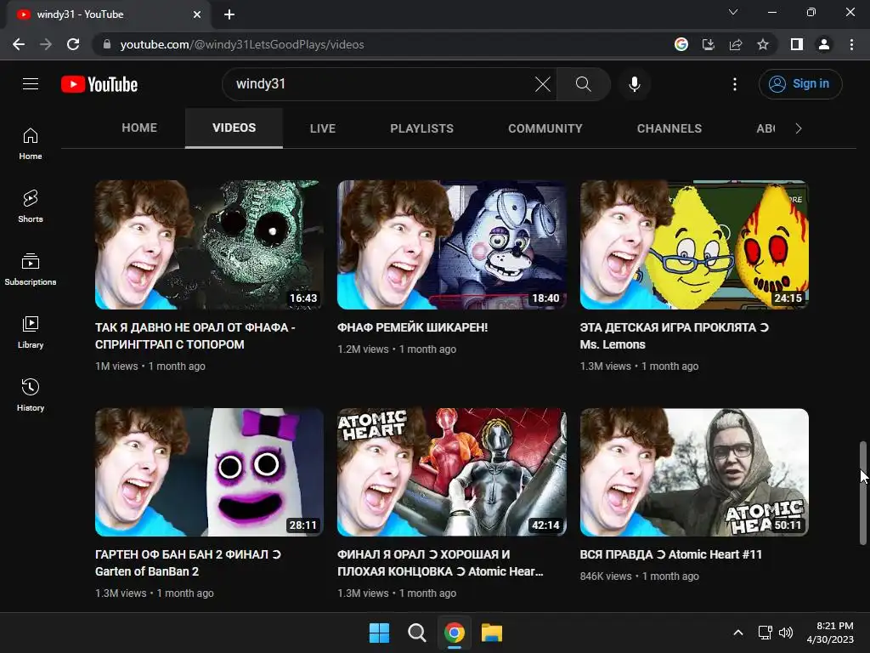Screen dimensions: 870x653
Task: Click the 50:11 Atomic Heart #11 thumbnail
Action: pos(694,472)
